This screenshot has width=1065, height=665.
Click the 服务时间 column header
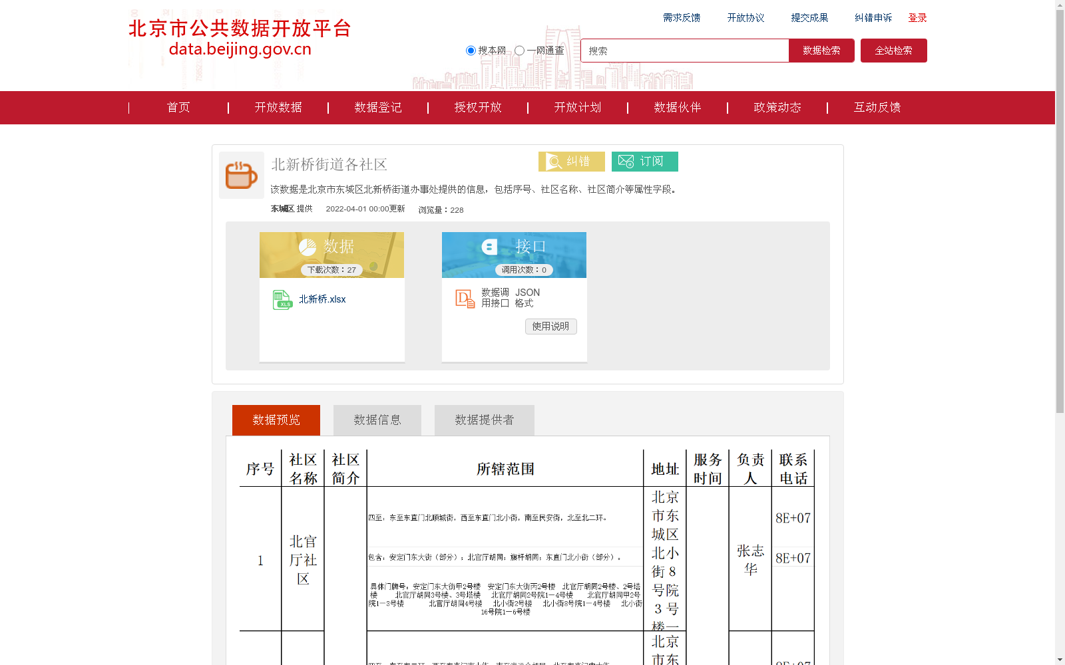708,469
